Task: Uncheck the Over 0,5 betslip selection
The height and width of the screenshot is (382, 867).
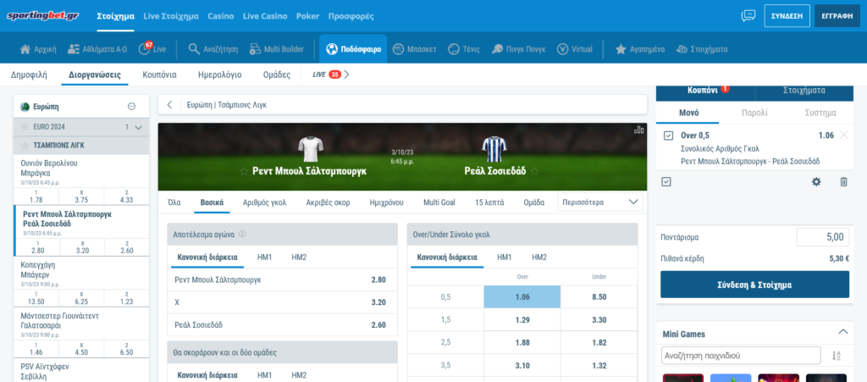Action: click(x=667, y=136)
